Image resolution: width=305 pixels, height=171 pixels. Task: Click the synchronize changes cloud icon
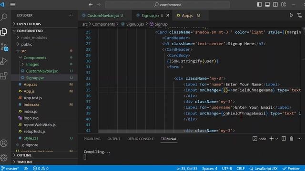pos(26,169)
